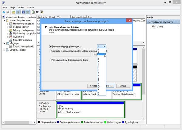182x130 pixels.
Task: Close the Kreator nowych woluminów wizard
Action: click(129, 21)
